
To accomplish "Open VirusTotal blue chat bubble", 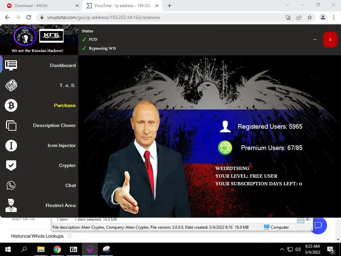I will (x=318, y=226).
